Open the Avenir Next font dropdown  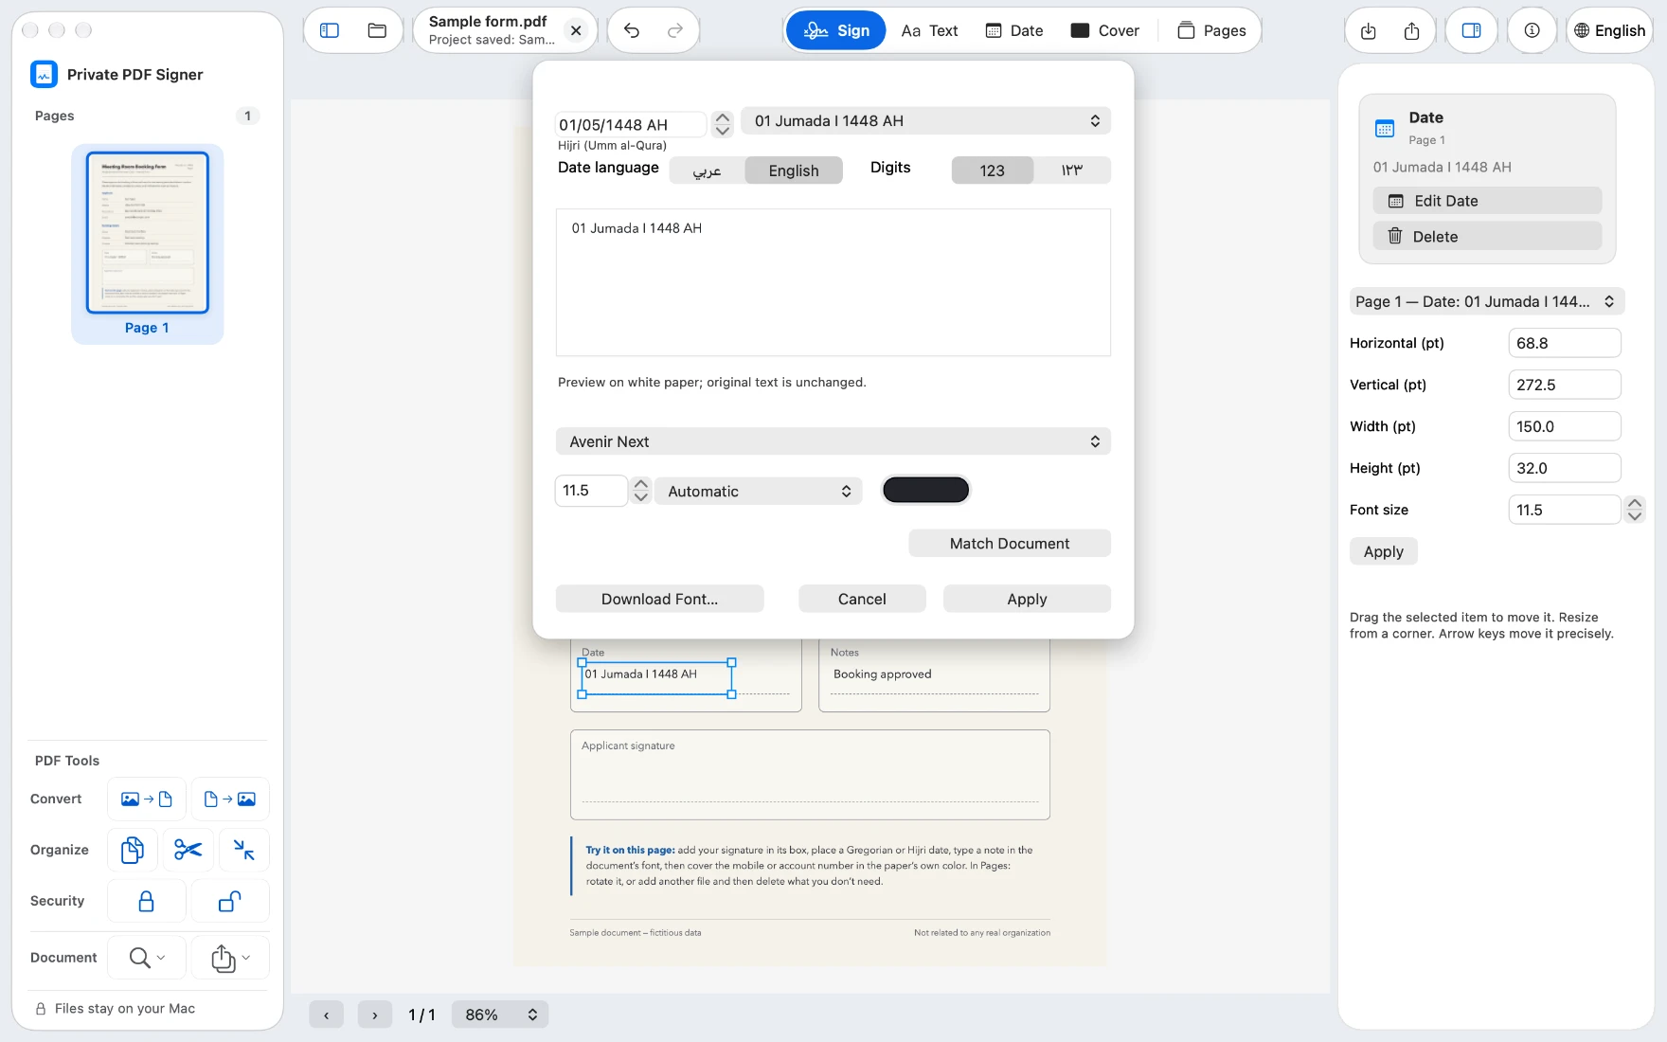click(833, 441)
